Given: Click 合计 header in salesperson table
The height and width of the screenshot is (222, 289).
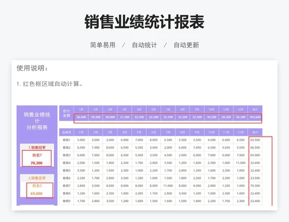Looking at the screenshot, I should (x=255, y=132).
